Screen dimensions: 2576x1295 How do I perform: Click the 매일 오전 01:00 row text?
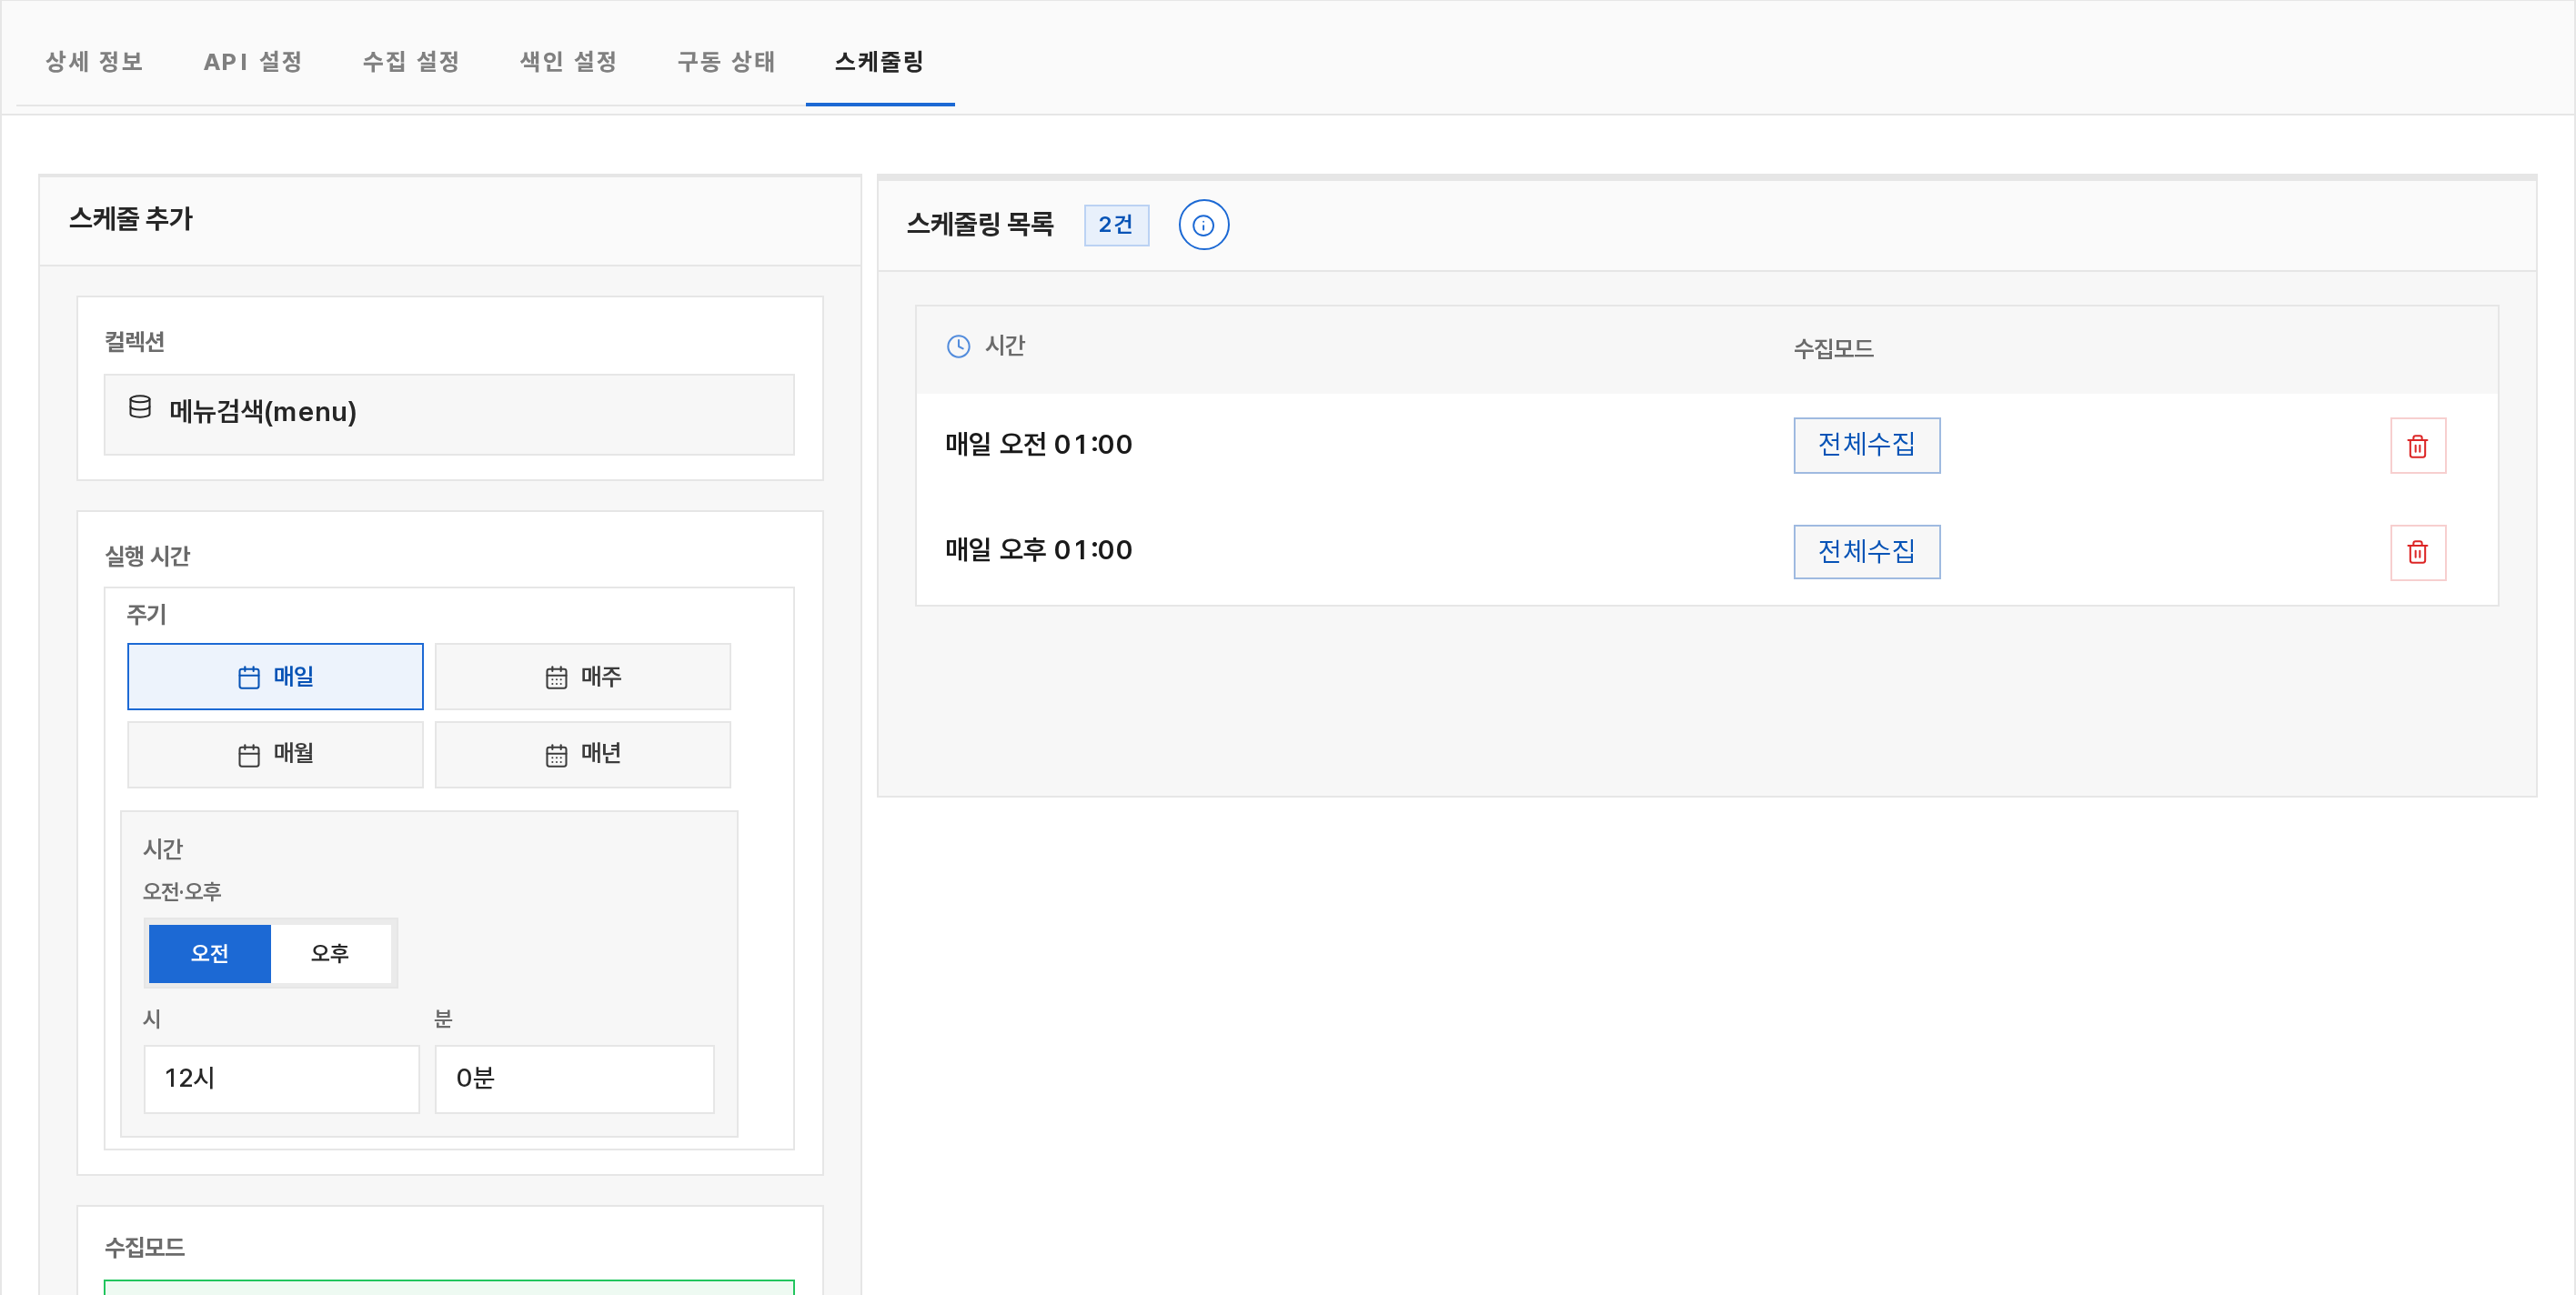coord(1039,445)
